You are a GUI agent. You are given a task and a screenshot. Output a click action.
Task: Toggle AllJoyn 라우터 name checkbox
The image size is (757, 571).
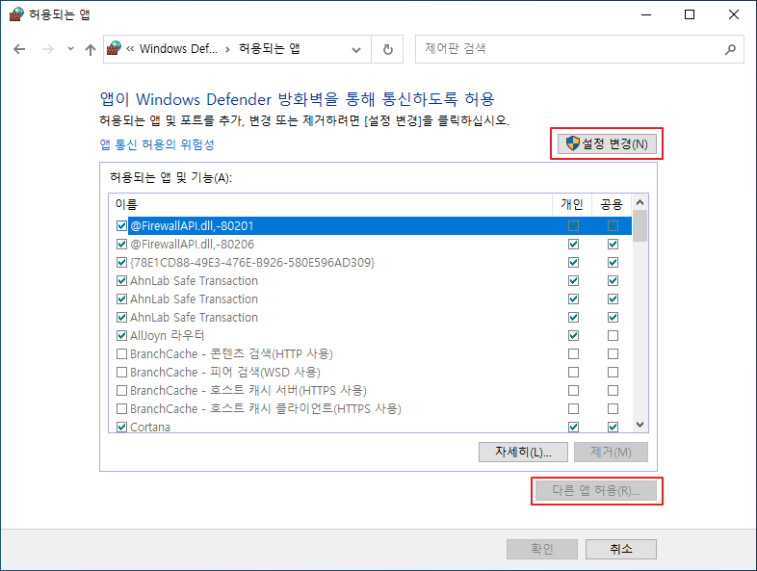pos(121,335)
